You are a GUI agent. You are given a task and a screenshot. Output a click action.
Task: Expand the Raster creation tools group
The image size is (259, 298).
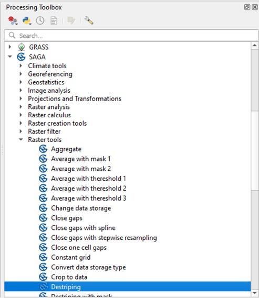pyautogui.click(x=21, y=123)
